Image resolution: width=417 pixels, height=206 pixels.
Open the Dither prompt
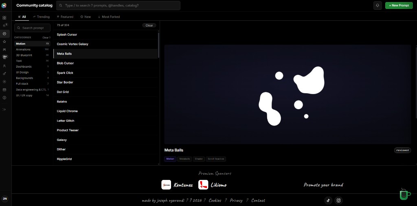coord(105,149)
